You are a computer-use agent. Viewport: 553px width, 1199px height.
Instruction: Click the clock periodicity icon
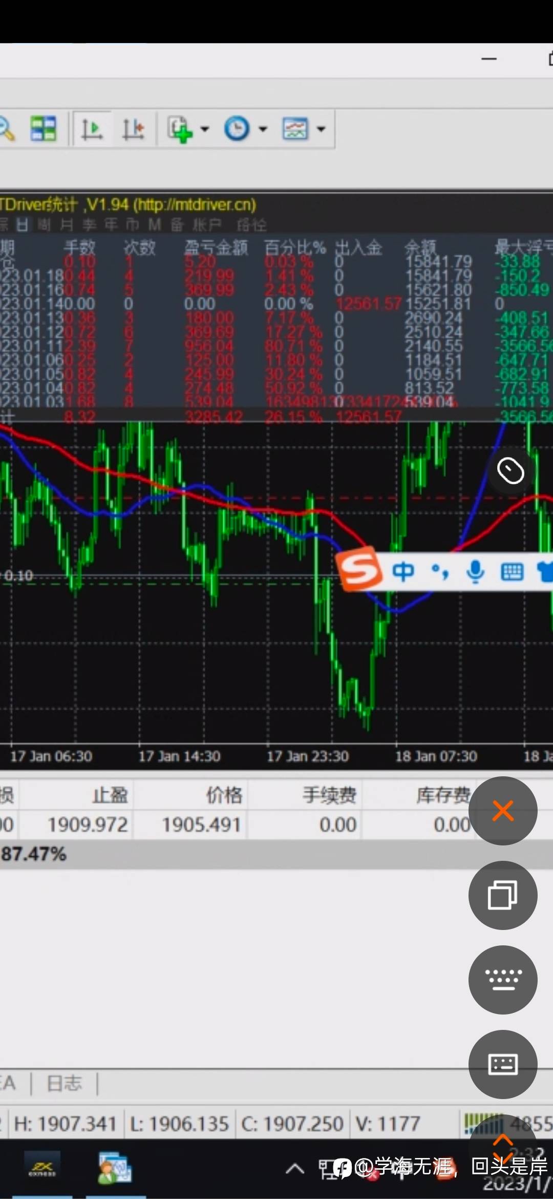pos(237,129)
